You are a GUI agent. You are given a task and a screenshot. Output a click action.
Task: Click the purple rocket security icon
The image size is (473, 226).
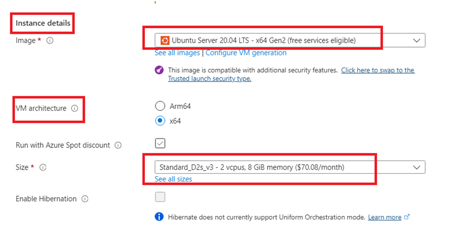coord(160,70)
